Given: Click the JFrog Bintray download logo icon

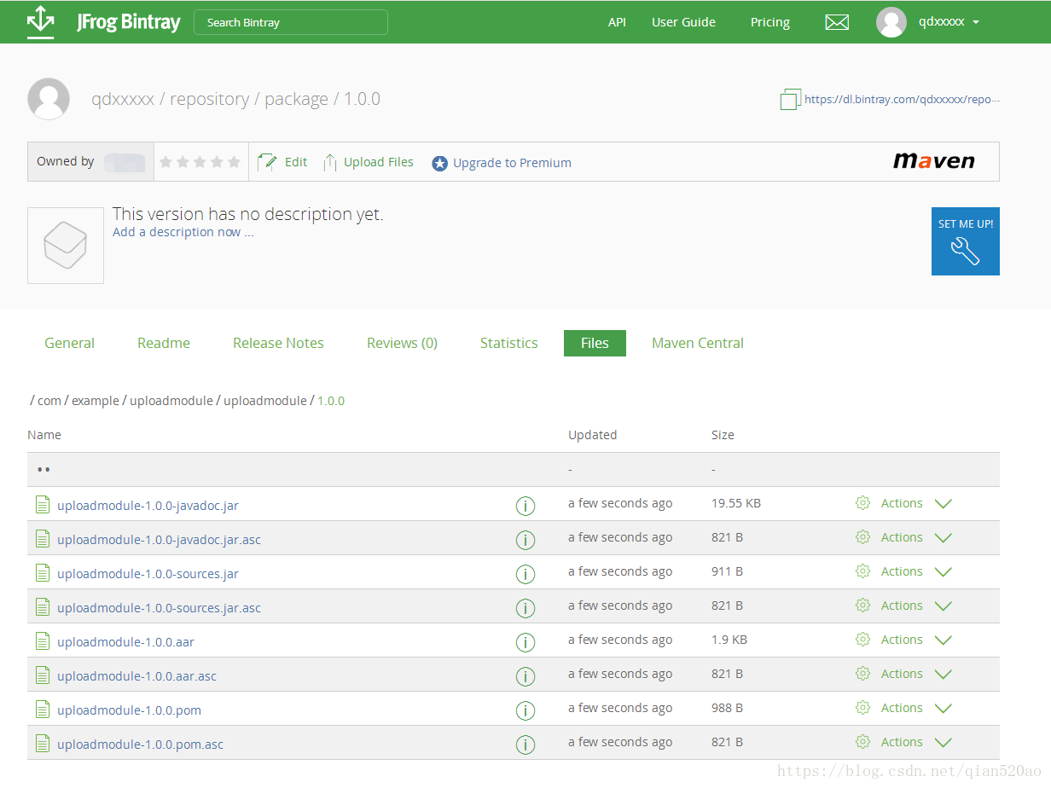Looking at the screenshot, I should click(40, 22).
